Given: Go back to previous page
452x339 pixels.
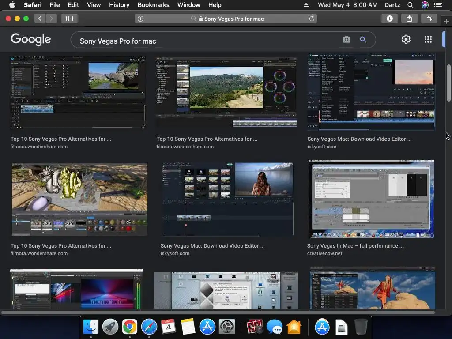Looking at the screenshot, I should pos(40,19).
